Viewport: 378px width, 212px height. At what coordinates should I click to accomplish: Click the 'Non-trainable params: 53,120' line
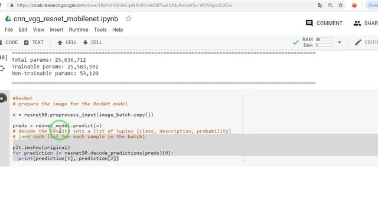coord(55,73)
